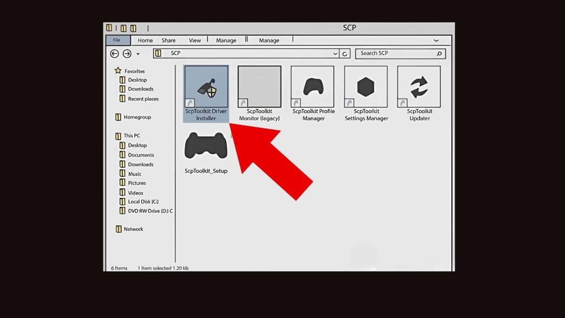
Task: Click the Forward navigation arrow
Action: (127, 54)
